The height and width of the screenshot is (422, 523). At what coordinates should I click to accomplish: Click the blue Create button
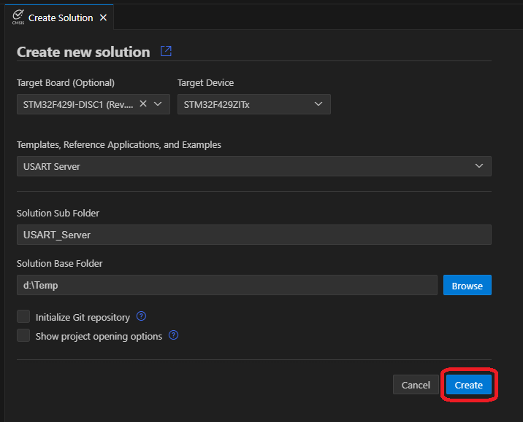468,385
